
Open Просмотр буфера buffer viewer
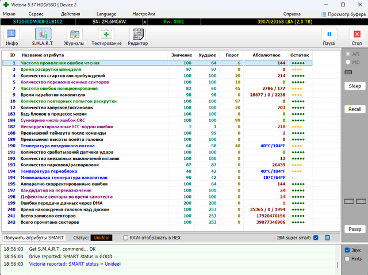[344, 14]
